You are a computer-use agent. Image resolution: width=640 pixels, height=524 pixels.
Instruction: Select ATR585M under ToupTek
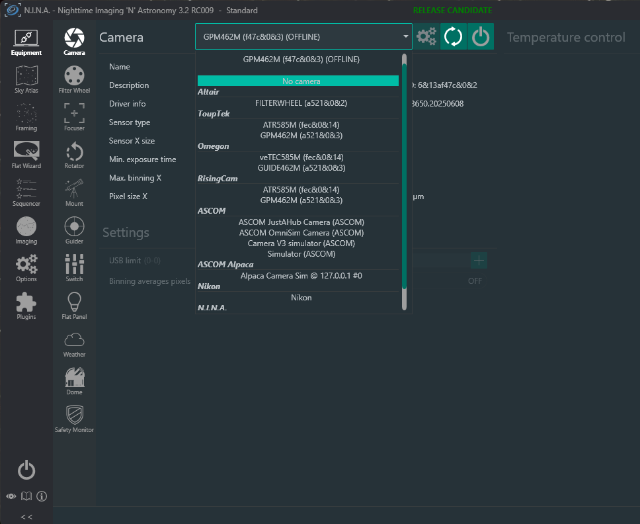click(x=301, y=125)
